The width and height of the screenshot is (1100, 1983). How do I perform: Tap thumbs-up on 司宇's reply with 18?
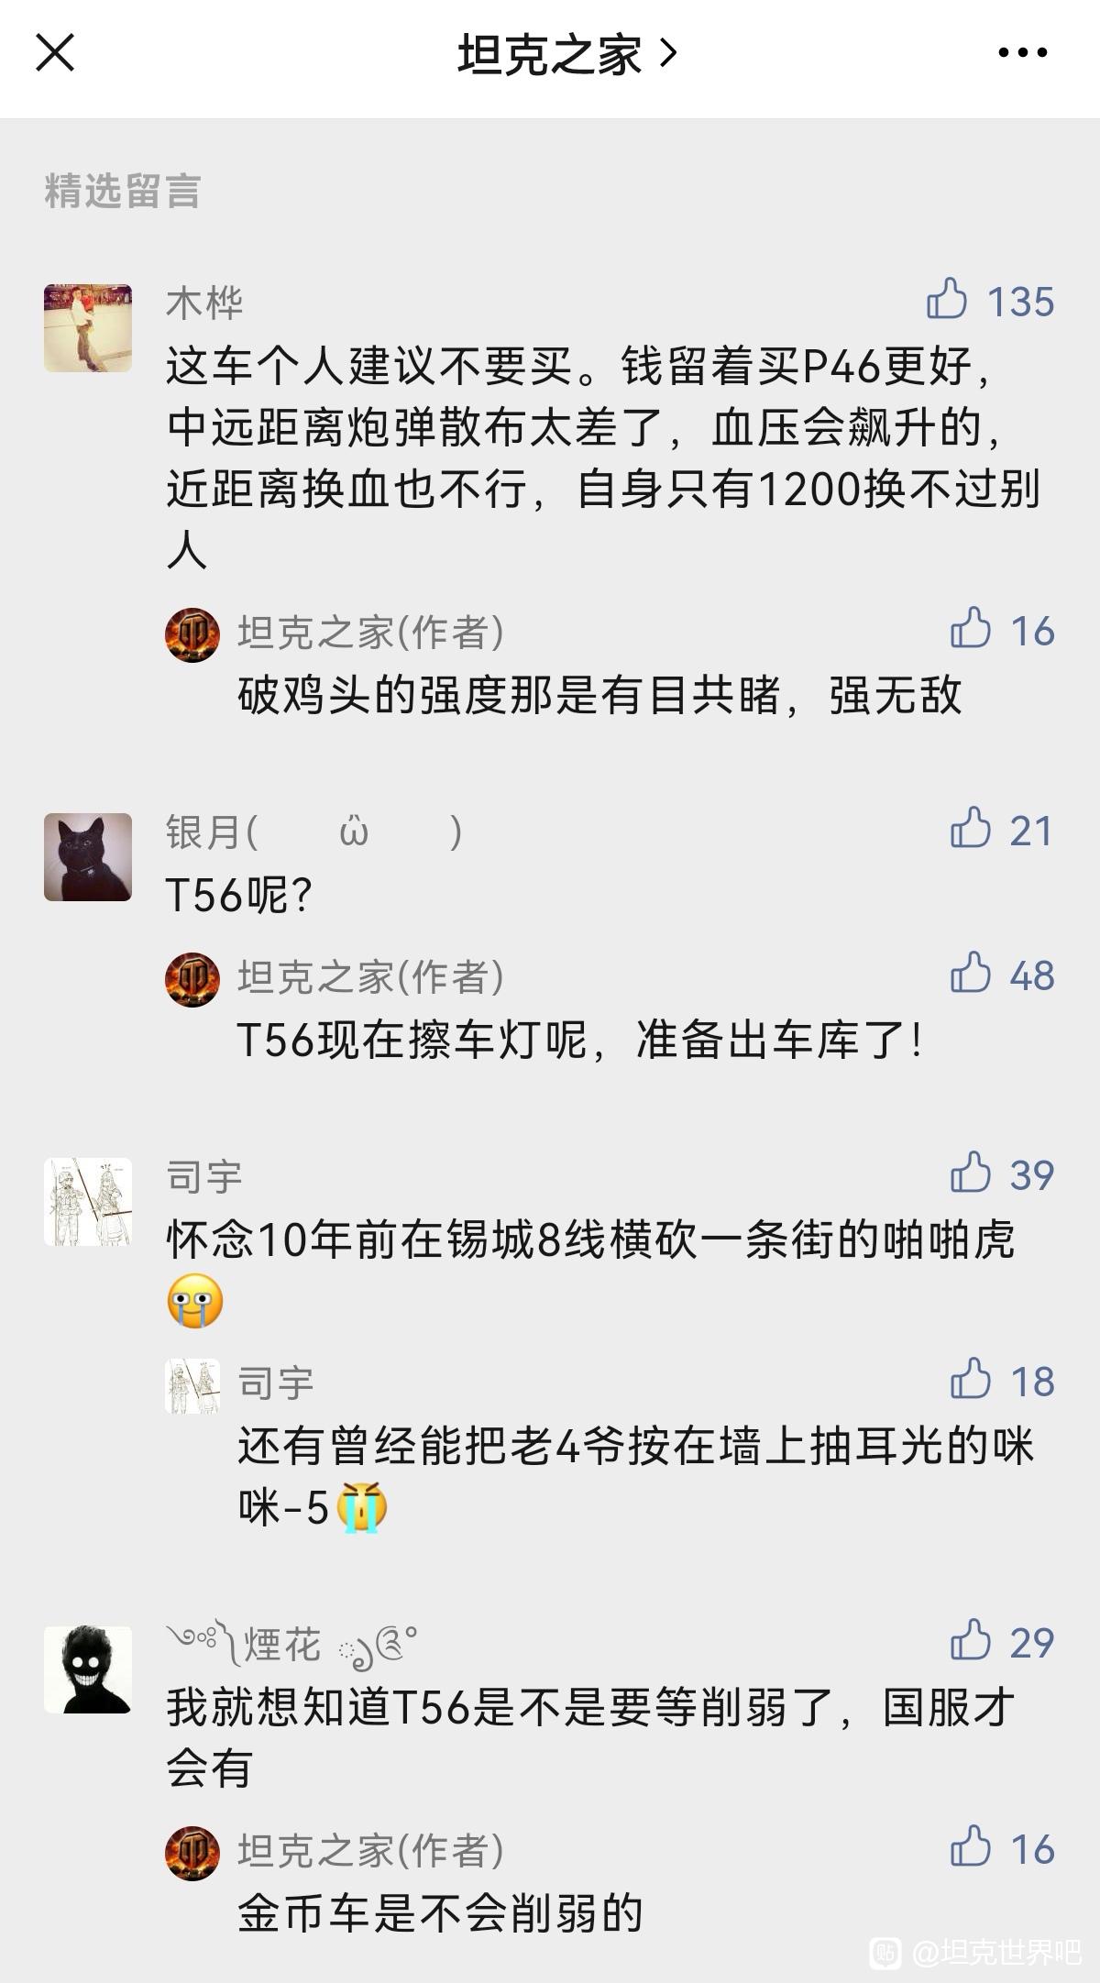(971, 1380)
